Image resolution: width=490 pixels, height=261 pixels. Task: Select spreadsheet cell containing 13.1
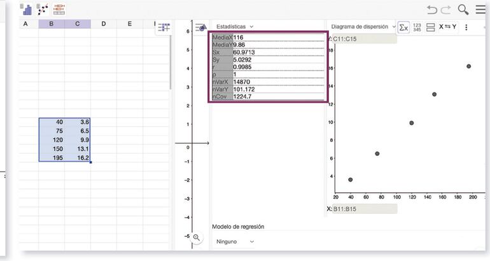(78, 149)
